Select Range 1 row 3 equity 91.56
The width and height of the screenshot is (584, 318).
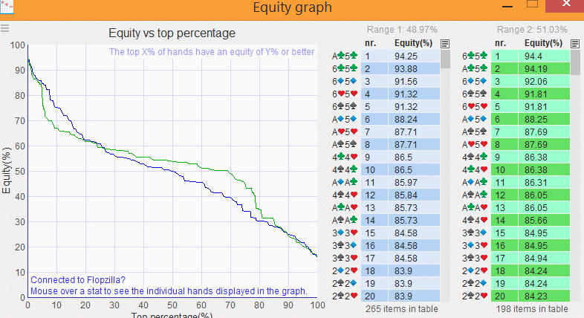point(414,82)
